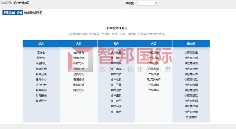Screen dimensions: 236x129
Task: Select the 产品 column header
Action: 153,44
